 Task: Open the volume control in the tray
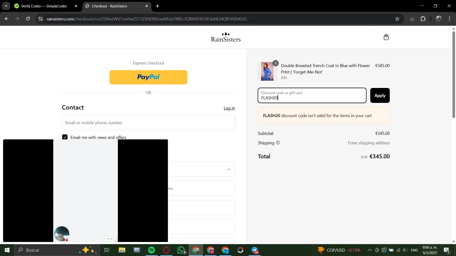point(405,250)
